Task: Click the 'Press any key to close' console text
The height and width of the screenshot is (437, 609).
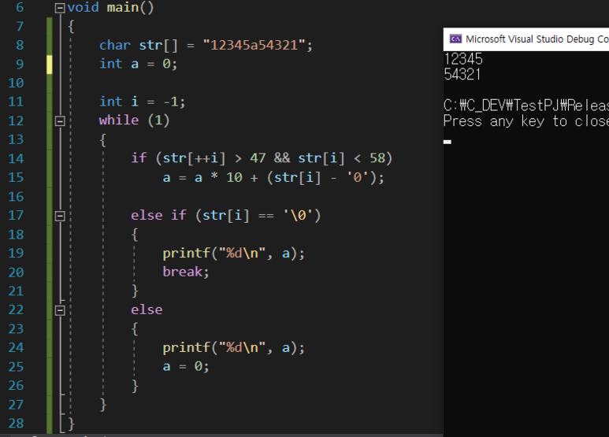Action: pyautogui.click(x=526, y=121)
